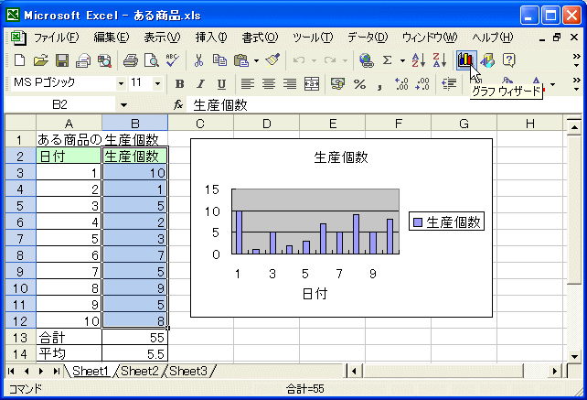
Task: Click the Merge and Center icon
Action: (312, 83)
